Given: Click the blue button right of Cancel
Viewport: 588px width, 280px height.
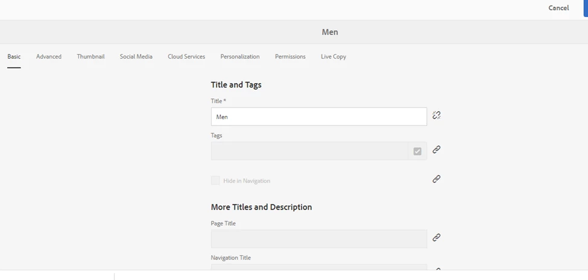Looking at the screenshot, I should pos(585,8).
